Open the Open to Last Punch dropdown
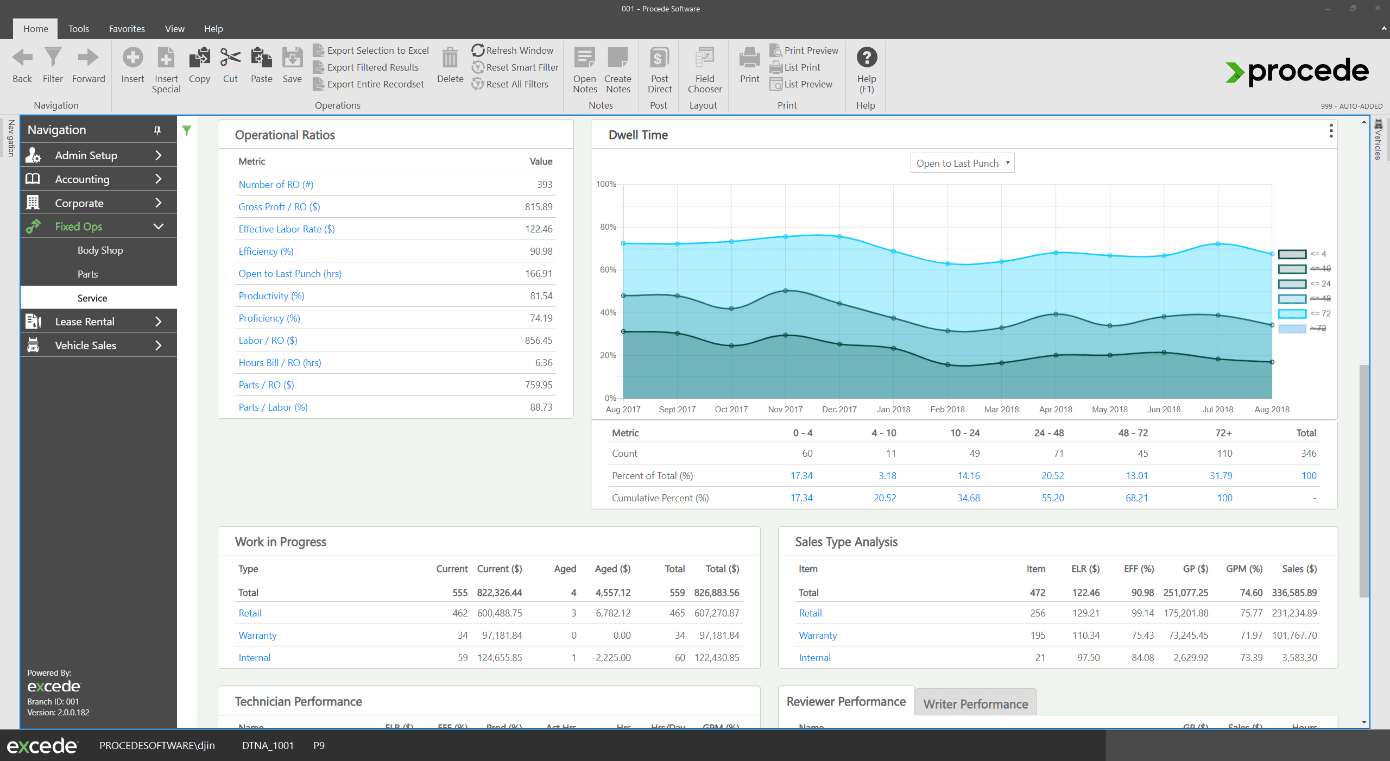This screenshot has height=761, width=1390. tap(962, 162)
